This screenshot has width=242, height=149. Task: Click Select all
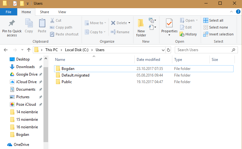tap(213, 20)
